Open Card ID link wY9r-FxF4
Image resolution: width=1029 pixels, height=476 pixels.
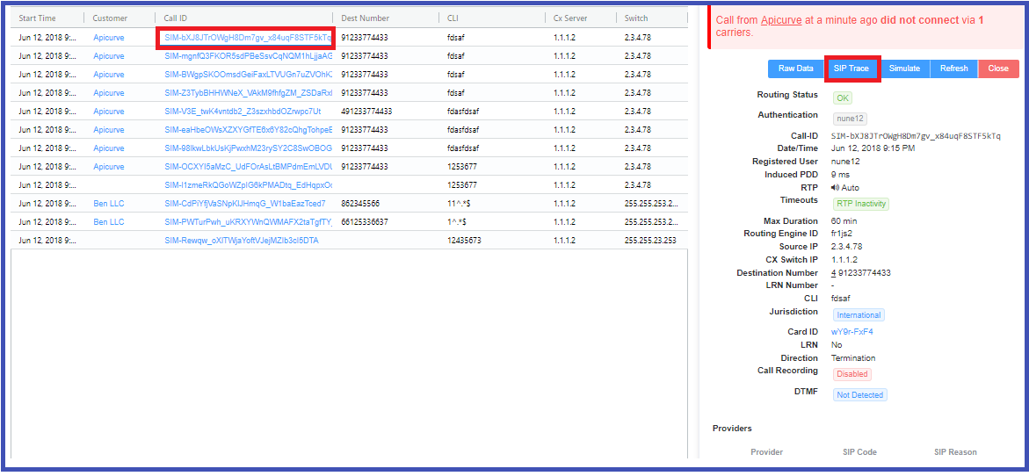[x=851, y=332]
